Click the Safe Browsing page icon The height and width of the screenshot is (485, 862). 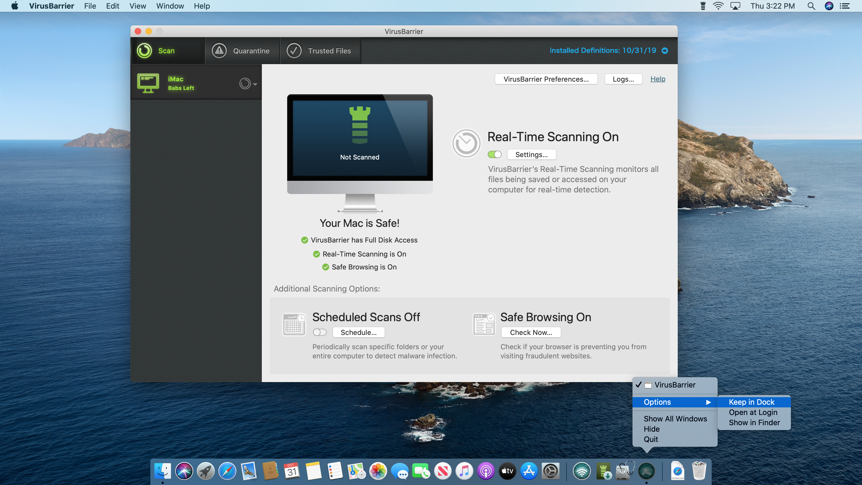[484, 324]
